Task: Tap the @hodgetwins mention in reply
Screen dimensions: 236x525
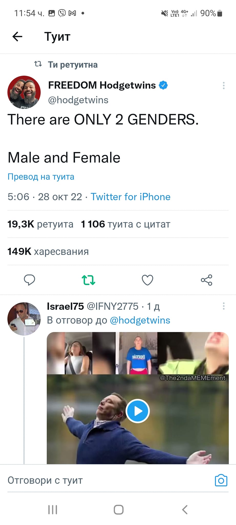Action: (x=140, y=320)
